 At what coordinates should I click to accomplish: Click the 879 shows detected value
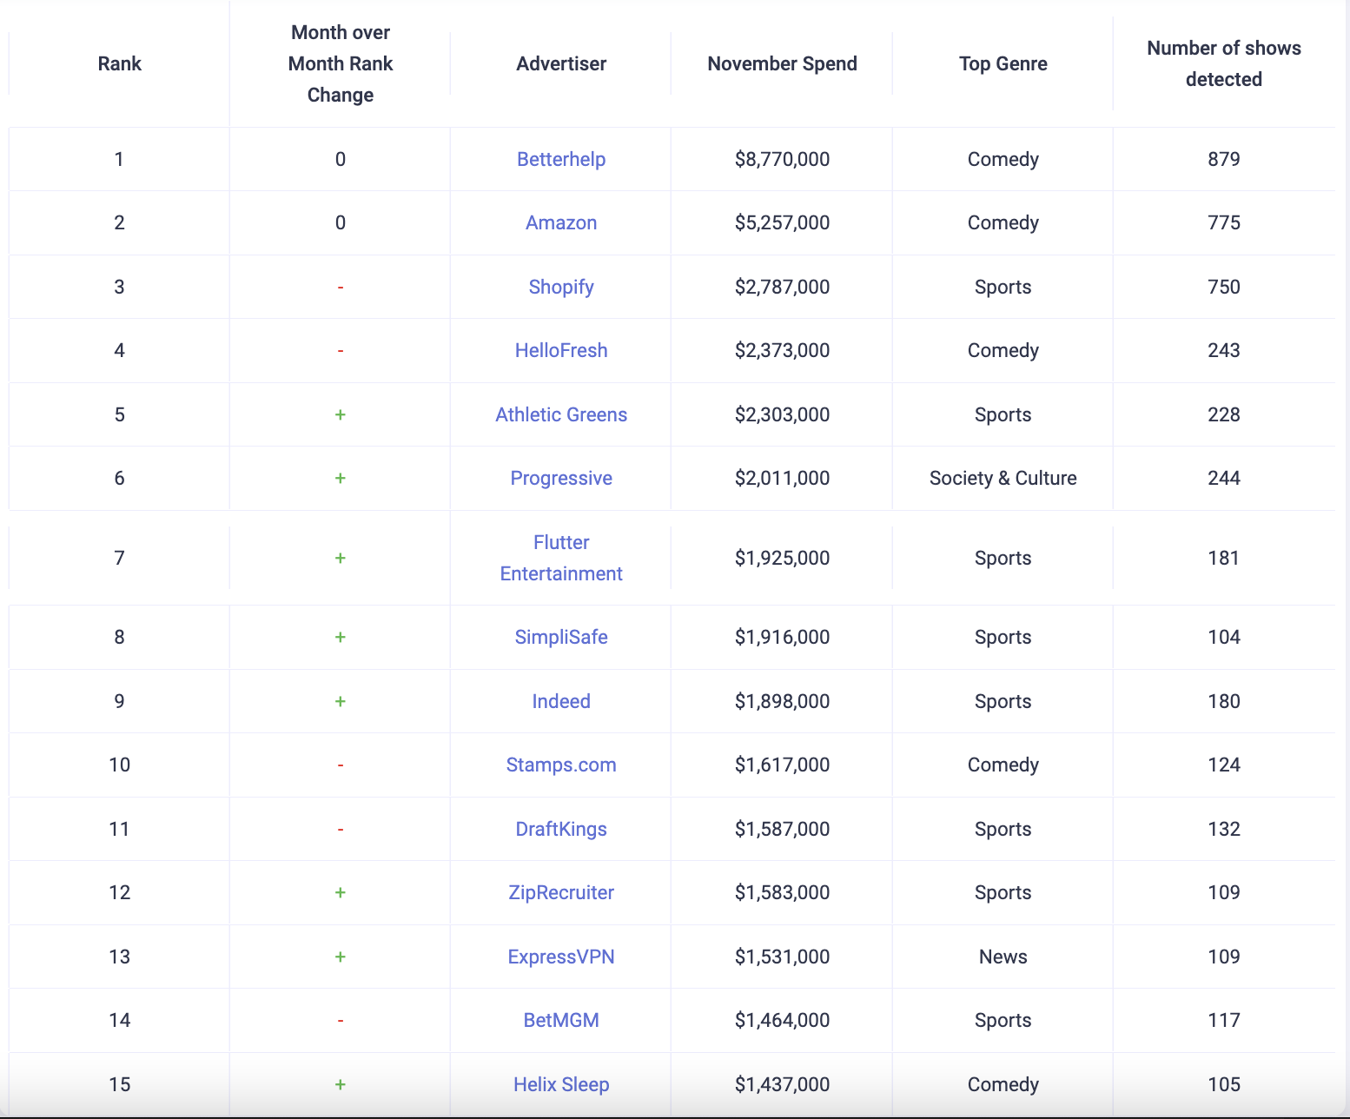[1224, 159]
